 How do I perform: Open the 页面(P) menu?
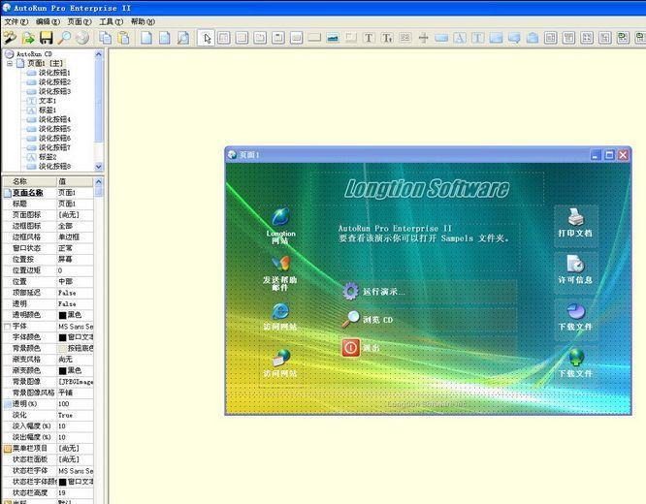[80, 21]
